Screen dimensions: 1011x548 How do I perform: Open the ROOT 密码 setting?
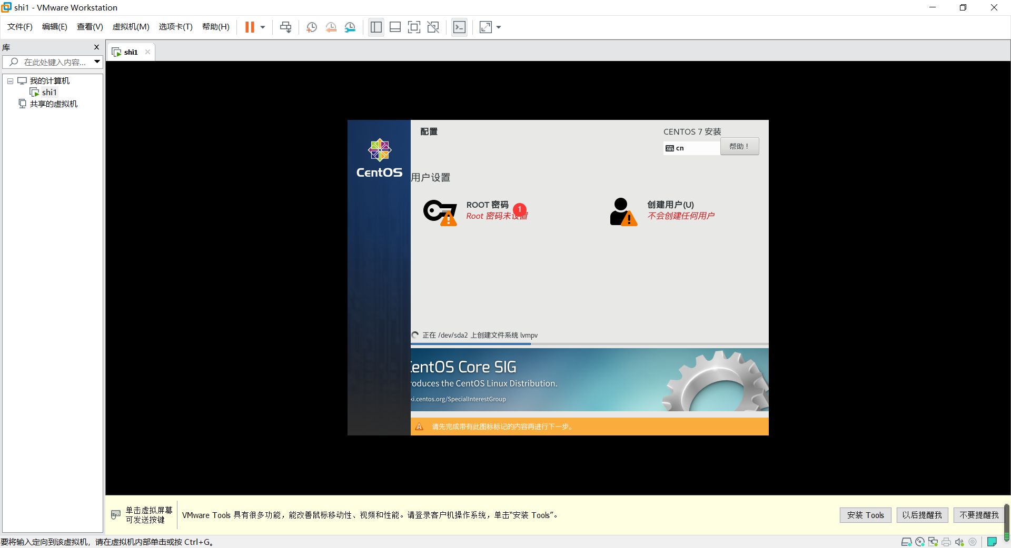[x=488, y=205]
